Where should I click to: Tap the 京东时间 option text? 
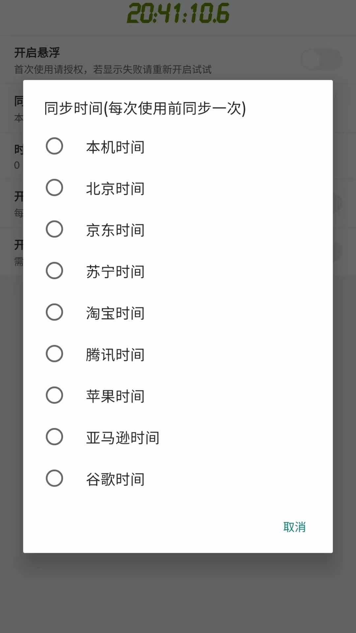[115, 230]
